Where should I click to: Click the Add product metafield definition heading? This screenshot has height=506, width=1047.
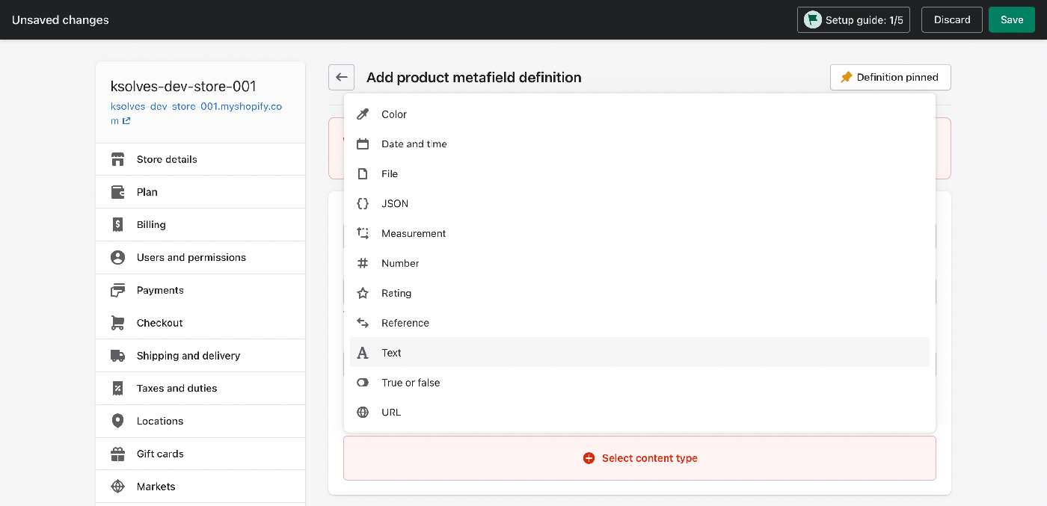coord(474,77)
